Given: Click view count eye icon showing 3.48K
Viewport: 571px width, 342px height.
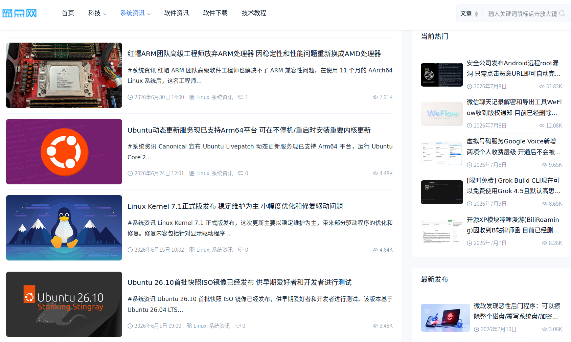Looking at the screenshot, I should 375,326.
